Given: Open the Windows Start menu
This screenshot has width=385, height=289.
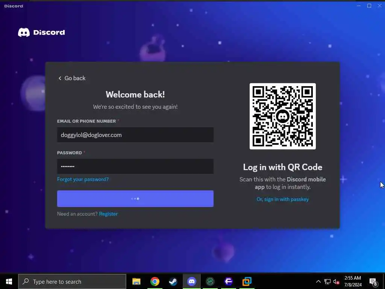Looking at the screenshot, I should (x=9, y=281).
